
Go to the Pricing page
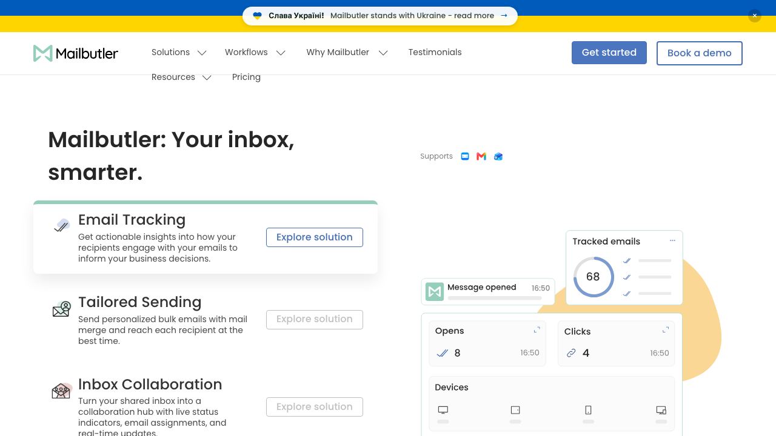click(246, 77)
